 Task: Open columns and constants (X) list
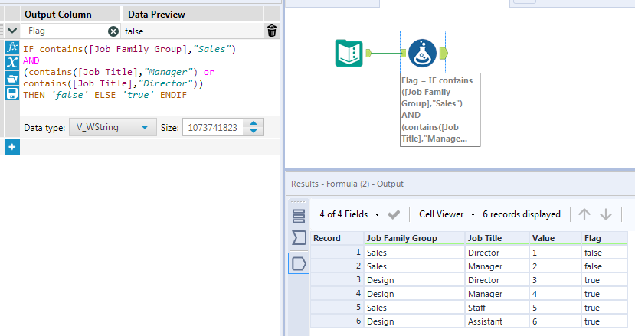pyautogui.click(x=12, y=62)
